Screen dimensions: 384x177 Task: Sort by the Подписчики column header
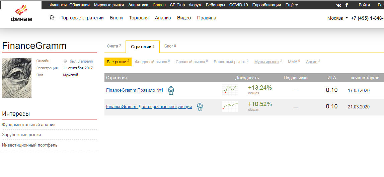tap(296, 78)
